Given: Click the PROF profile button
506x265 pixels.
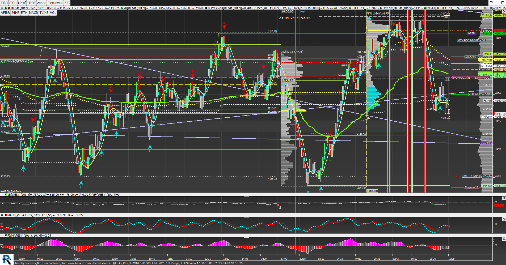Looking at the screenshot, I should click(31, 3).
